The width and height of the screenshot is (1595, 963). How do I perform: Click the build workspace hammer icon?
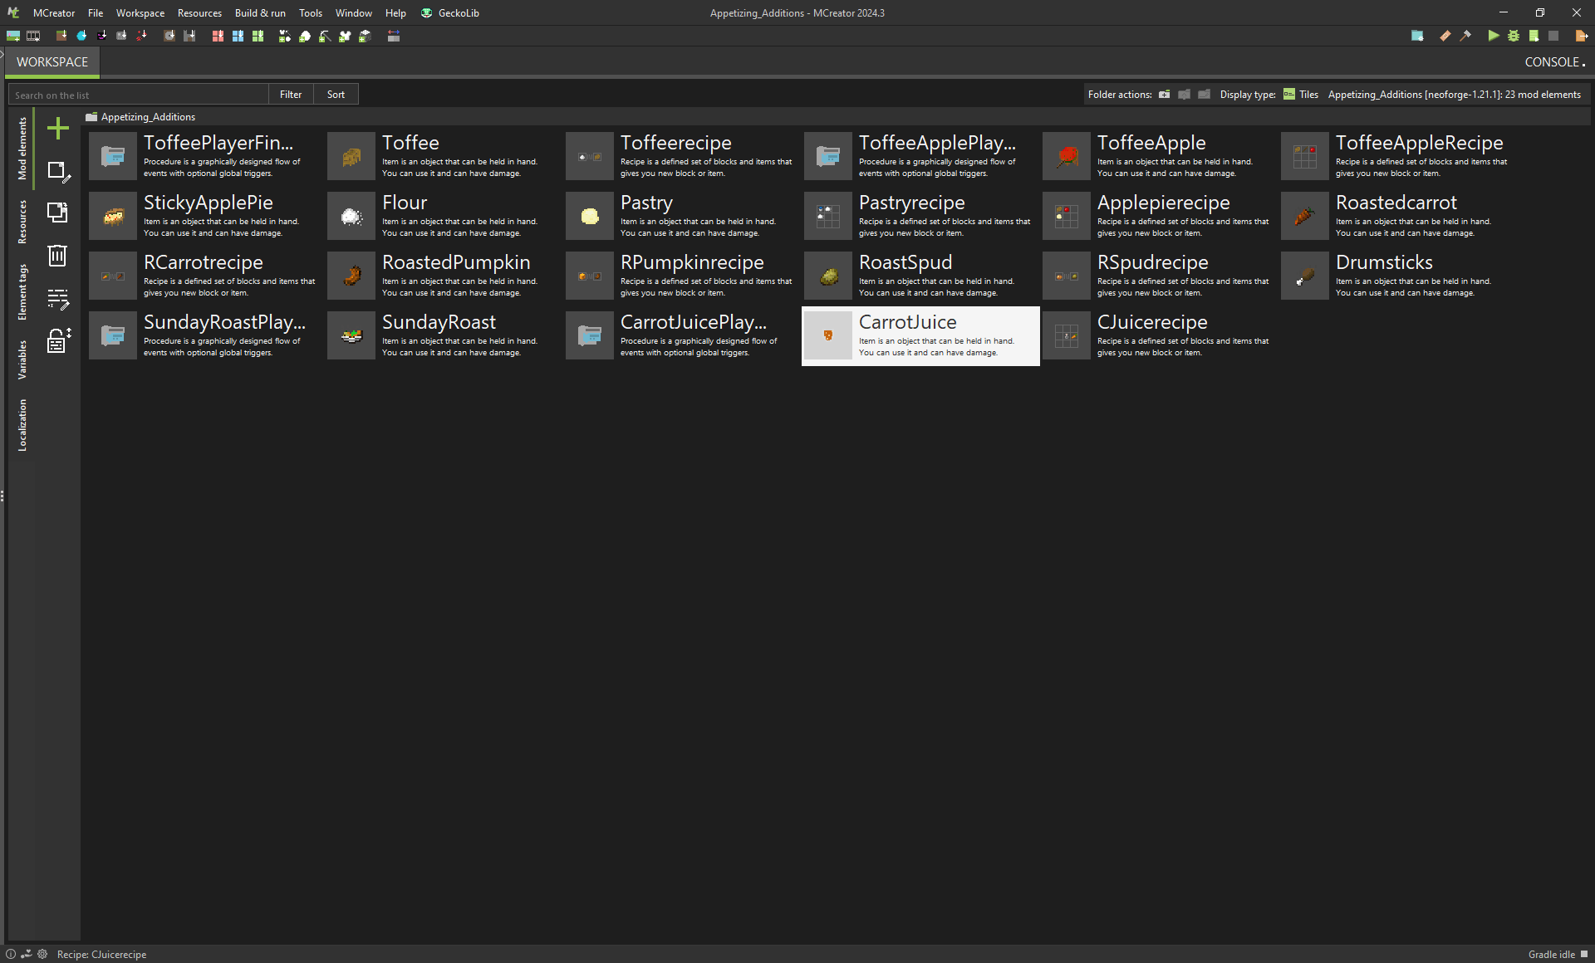1465,36
